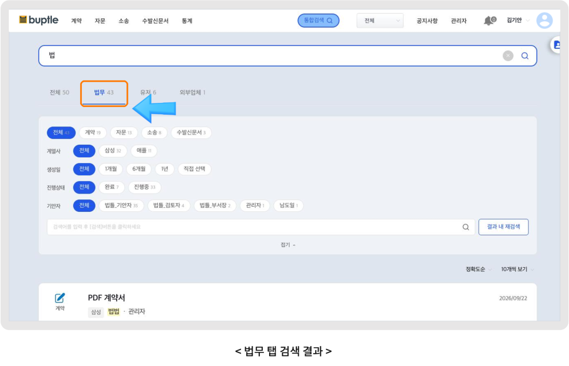This screenshot has height=366, width=569.
Task: Clear the main search field
Action: pyautogui.click(x=508, y=55)
